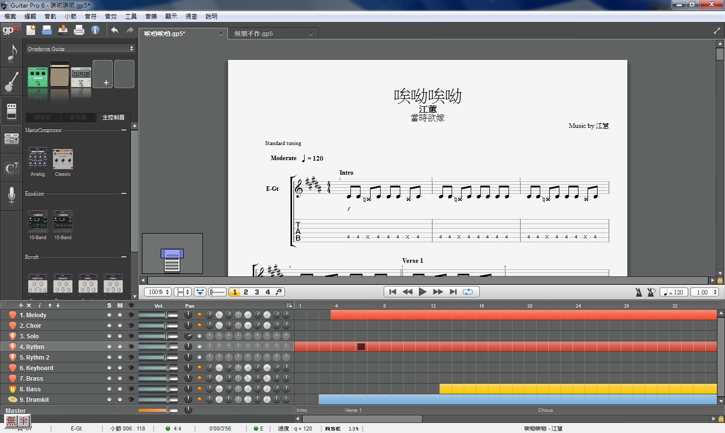Open the 音軌 menu
725x433 pixels.
pyautogui.click(x=50, y=17)
